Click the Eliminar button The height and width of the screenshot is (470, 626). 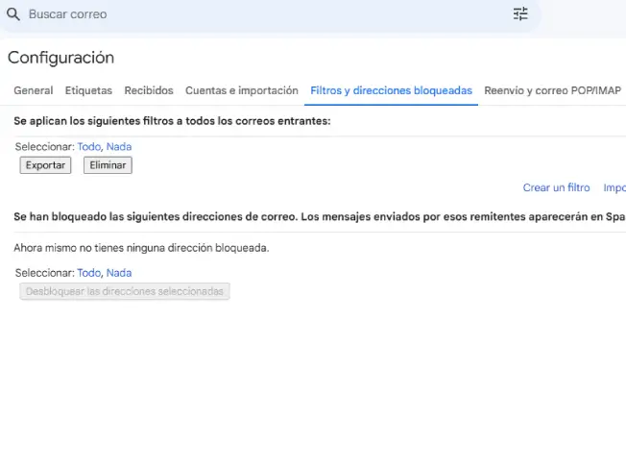(108, 165)
